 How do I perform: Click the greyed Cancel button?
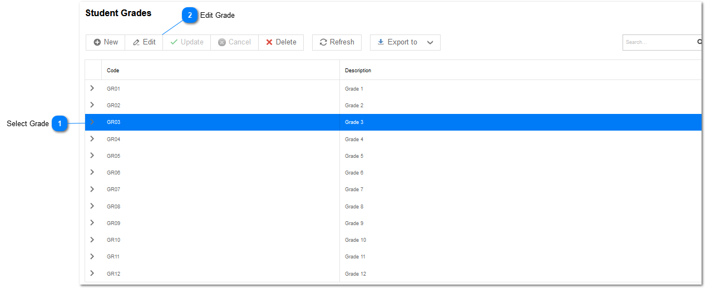235,42
